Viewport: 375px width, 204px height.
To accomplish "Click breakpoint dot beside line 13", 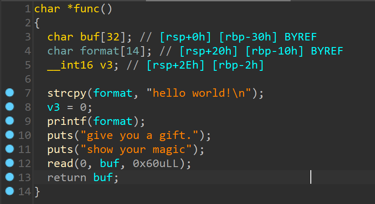I will pyautogui.click(x=10, y=177).
